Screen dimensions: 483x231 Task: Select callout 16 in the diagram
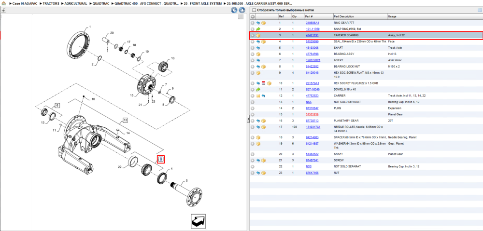[x=173, y=58]
